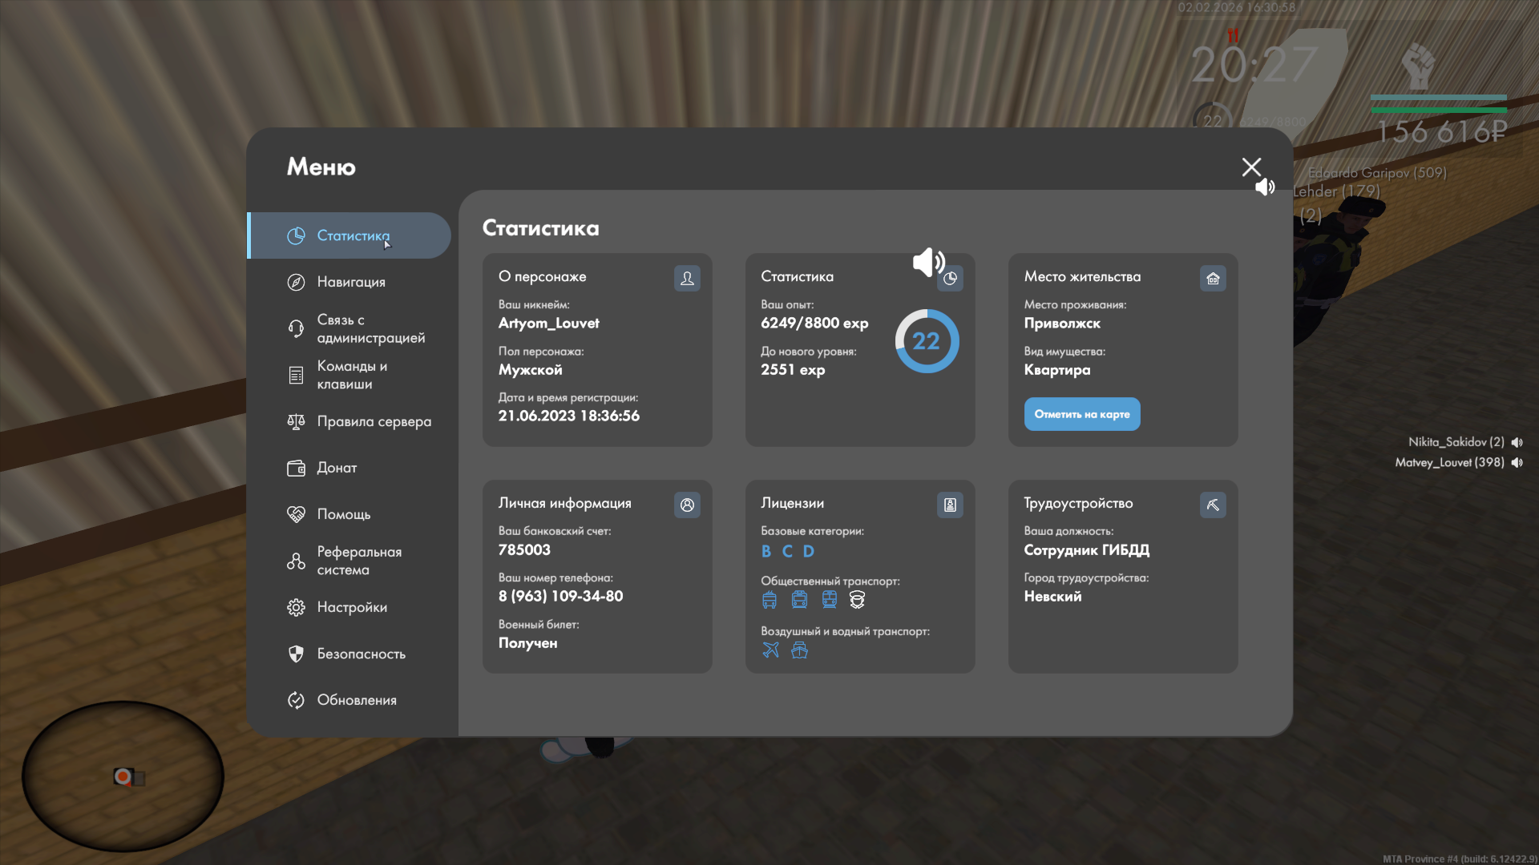Click the house icon in Место жительства card
The width and height of the screenshot is (1539, 865).
(x=1213, y=278)
